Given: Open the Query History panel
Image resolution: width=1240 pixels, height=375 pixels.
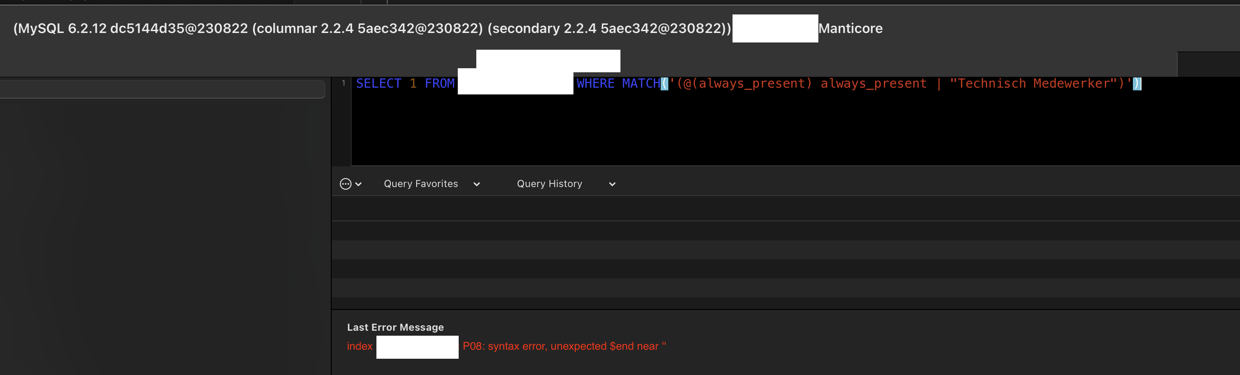Looking at the screenshot, I should click(x=549, y=183).
